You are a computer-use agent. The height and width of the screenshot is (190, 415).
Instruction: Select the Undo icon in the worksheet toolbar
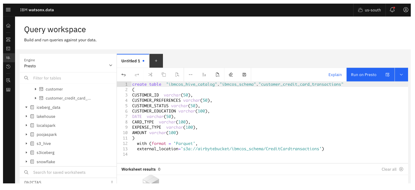(123, 75)
